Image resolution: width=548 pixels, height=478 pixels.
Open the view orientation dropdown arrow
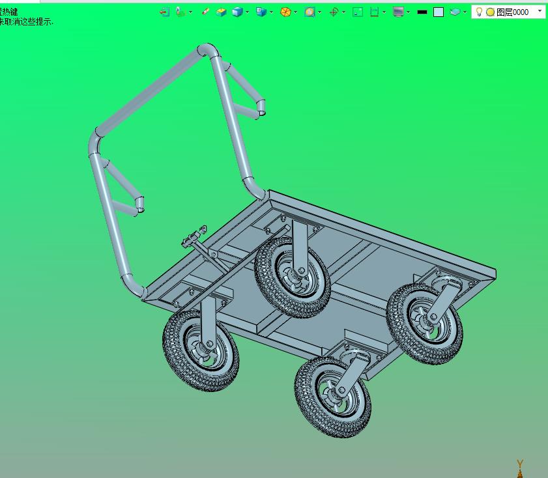[272, 12]
